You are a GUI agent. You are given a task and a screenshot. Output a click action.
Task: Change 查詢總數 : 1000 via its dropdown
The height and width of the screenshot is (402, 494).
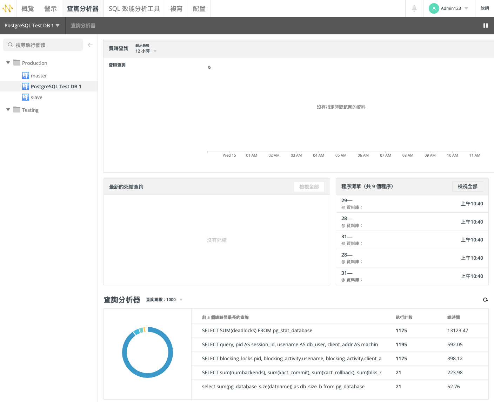tap(181, 299)
